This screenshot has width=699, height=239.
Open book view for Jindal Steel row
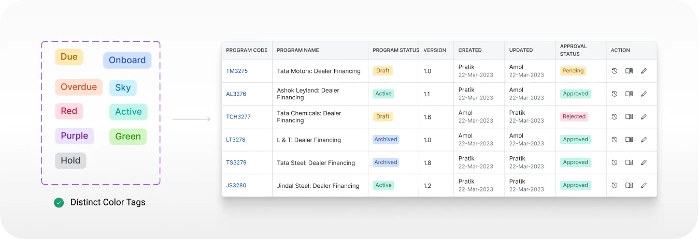tap(629, 185)
